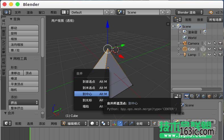Viewport: 224px width, 140px height.
Task: Open the 3D view editor type selector
Action: (7, 123)
